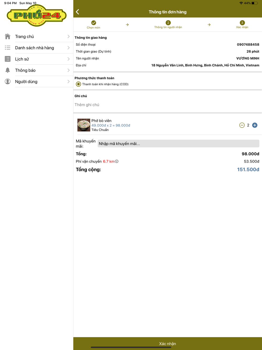Image resolution: width=262 pixels, height=350 pixels.
Task: Click the Thông báo bell icon
Action: [x=8, y=70]
